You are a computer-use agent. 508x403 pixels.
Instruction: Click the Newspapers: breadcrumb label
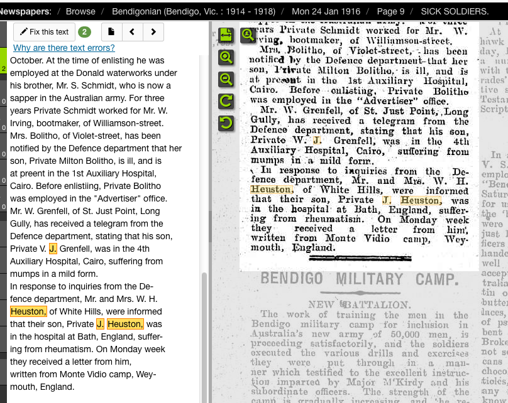(26, 12)
